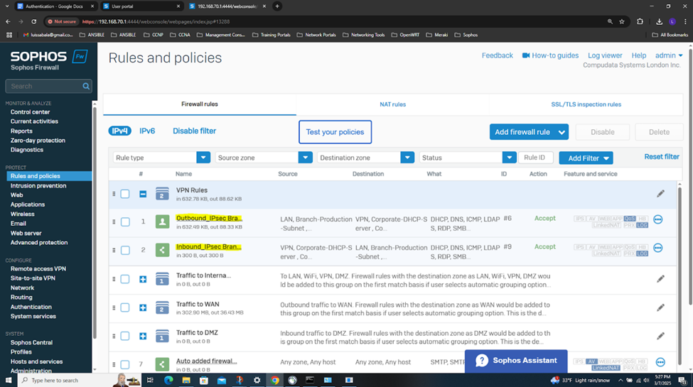This screenshot has width=693, height=387.
Task: Click the Inbound_IPsec rule network icon
Action: [162, 250]
